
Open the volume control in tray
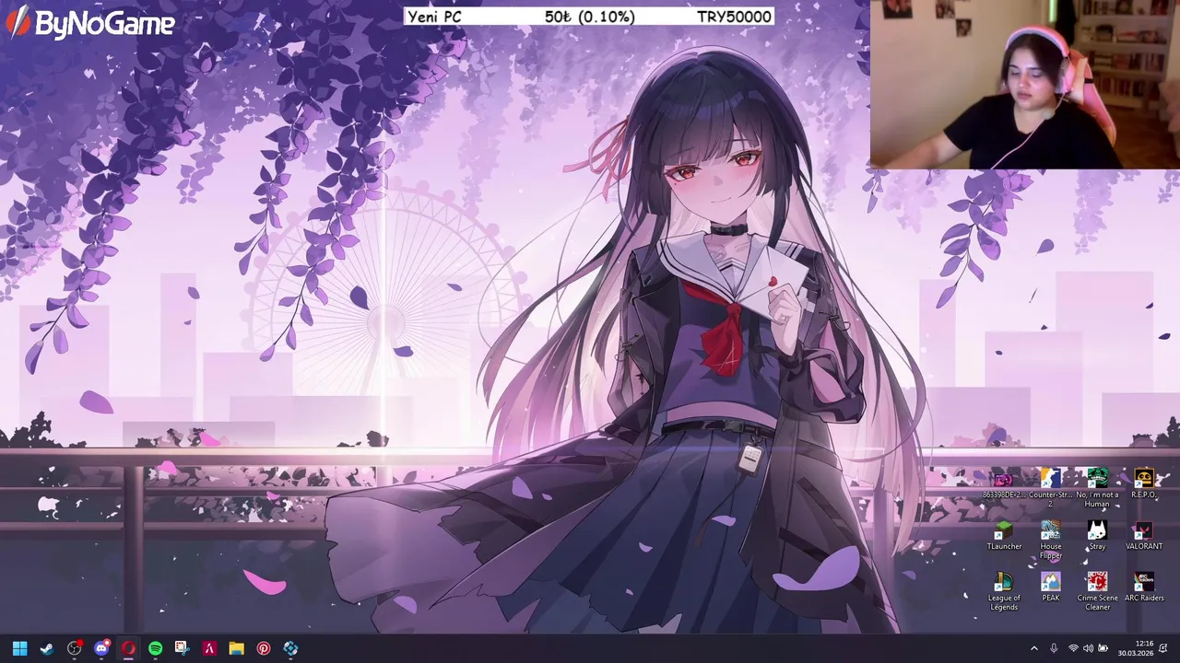[1088, 648]
